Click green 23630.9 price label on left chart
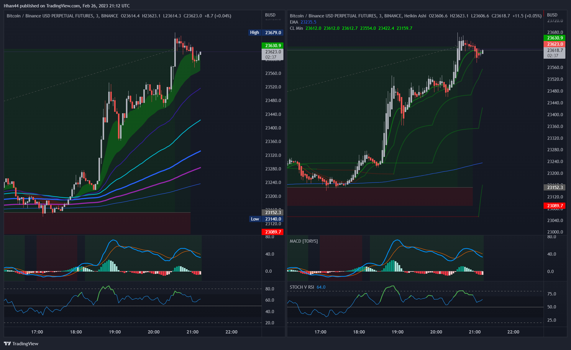571x350 pixels. click(273, 45)
